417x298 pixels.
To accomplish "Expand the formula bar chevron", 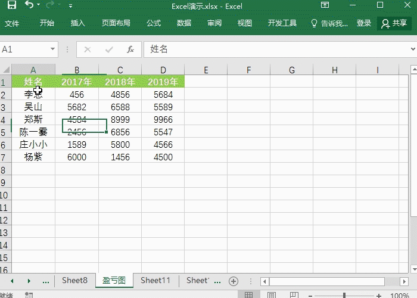I will coord(413,49).
